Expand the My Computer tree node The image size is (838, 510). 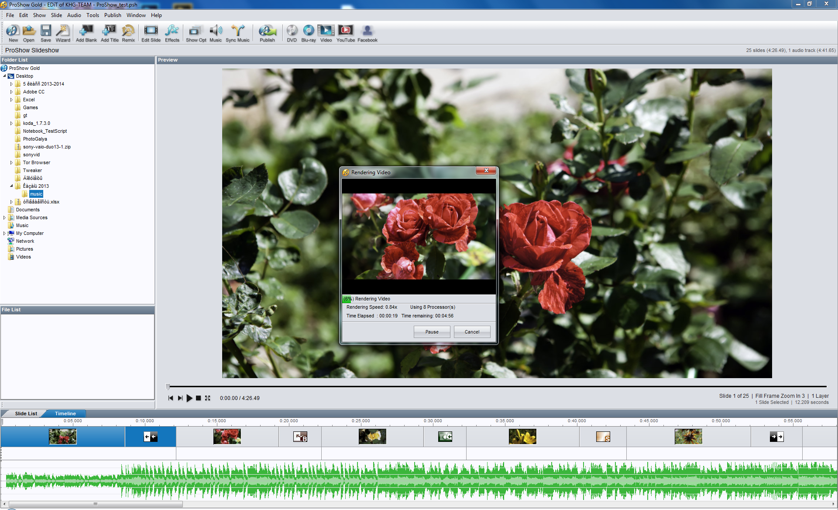tap(4, 234)
